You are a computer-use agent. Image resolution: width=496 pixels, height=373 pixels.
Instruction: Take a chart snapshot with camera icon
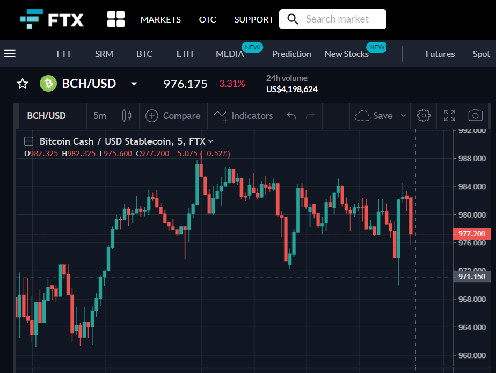click(x=476, y=116)
